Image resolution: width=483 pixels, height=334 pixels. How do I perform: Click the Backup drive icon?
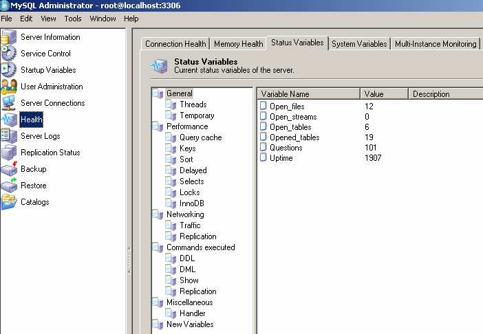(x=9, y=169)
